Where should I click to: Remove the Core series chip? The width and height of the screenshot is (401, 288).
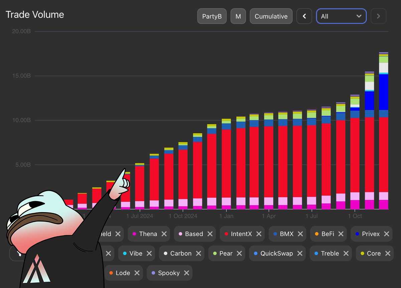[x=388, y=254]
